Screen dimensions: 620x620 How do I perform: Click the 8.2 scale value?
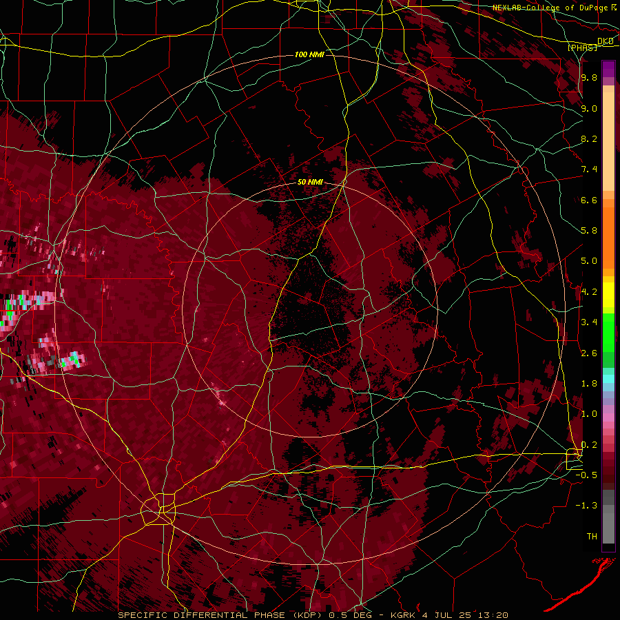pos(589,138)
